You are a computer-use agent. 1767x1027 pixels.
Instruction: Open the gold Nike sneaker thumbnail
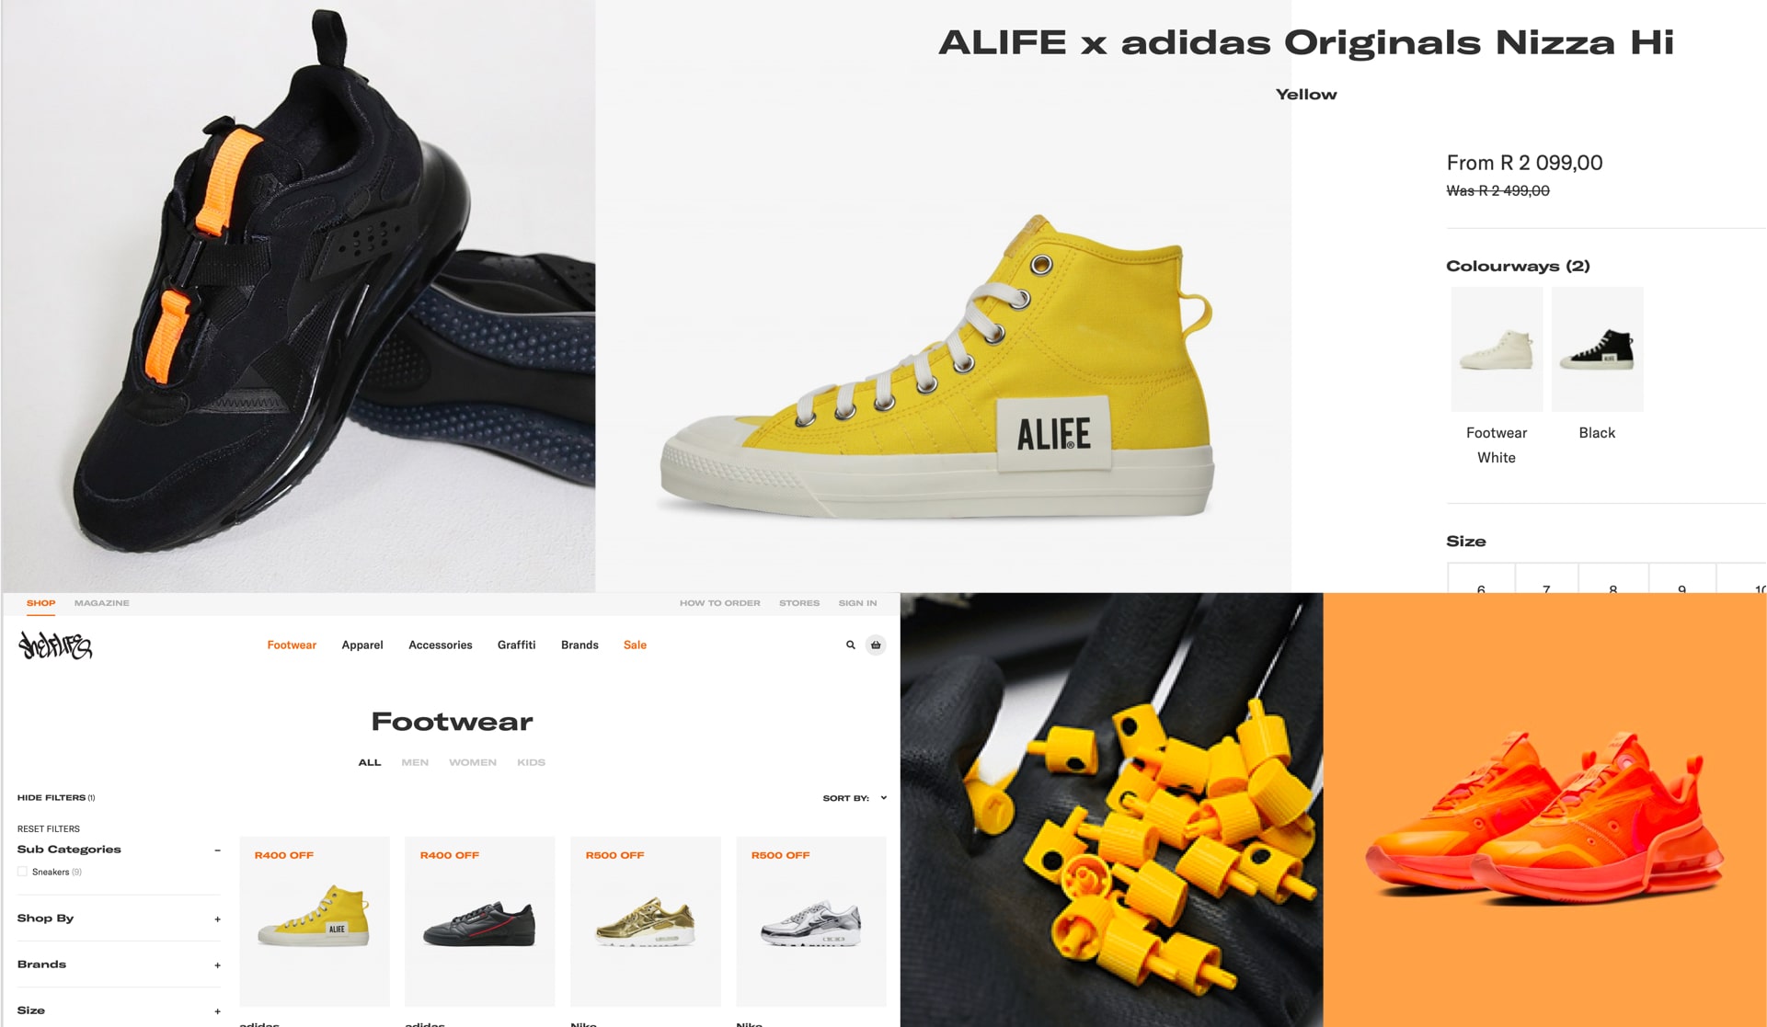(x=645, y=921)
